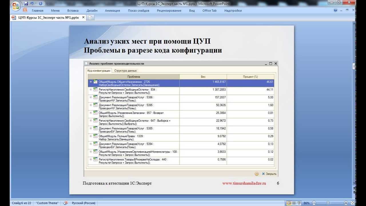Click the Процент (%) column header
366x206 pixels.
(x=250, y=77)
